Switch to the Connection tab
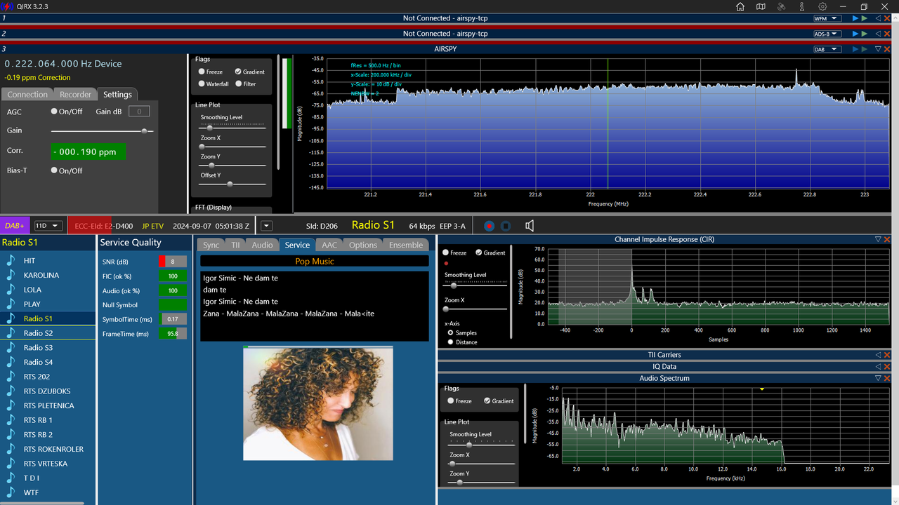This screenshot has height=505, width=899. [x=27, y=95]
